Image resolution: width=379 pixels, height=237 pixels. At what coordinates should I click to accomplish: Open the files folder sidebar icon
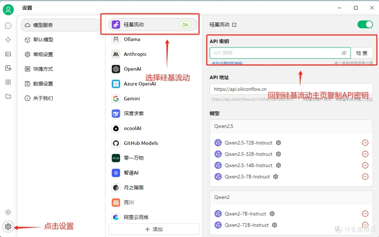click(x=8, y=96)
